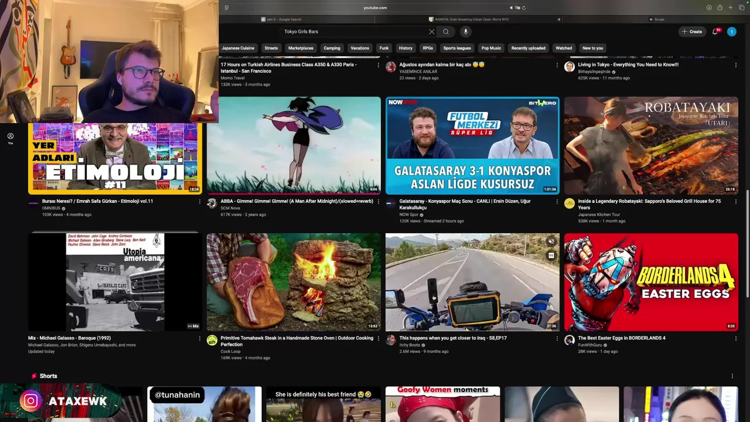750x422 pixels.
Task: Open FunWithGuru channel avatar
Action: [x=570, y=340]
